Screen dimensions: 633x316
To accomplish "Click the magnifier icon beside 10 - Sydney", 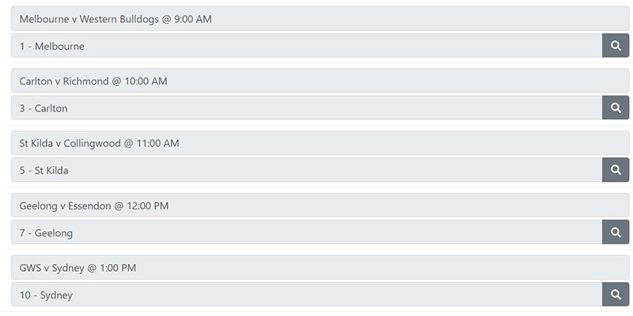I will [x=616, y=294].
